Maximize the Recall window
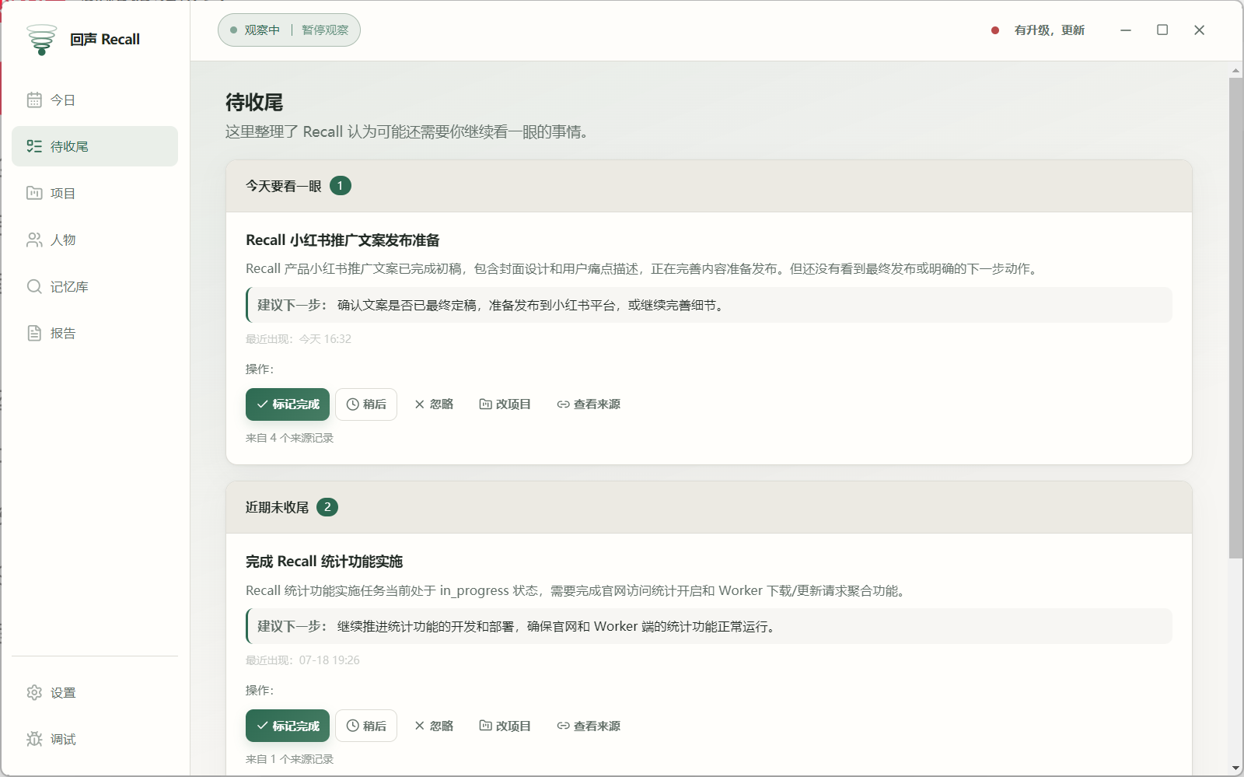The width and height of the screenshot is (1244, 777). point(1162,30)
